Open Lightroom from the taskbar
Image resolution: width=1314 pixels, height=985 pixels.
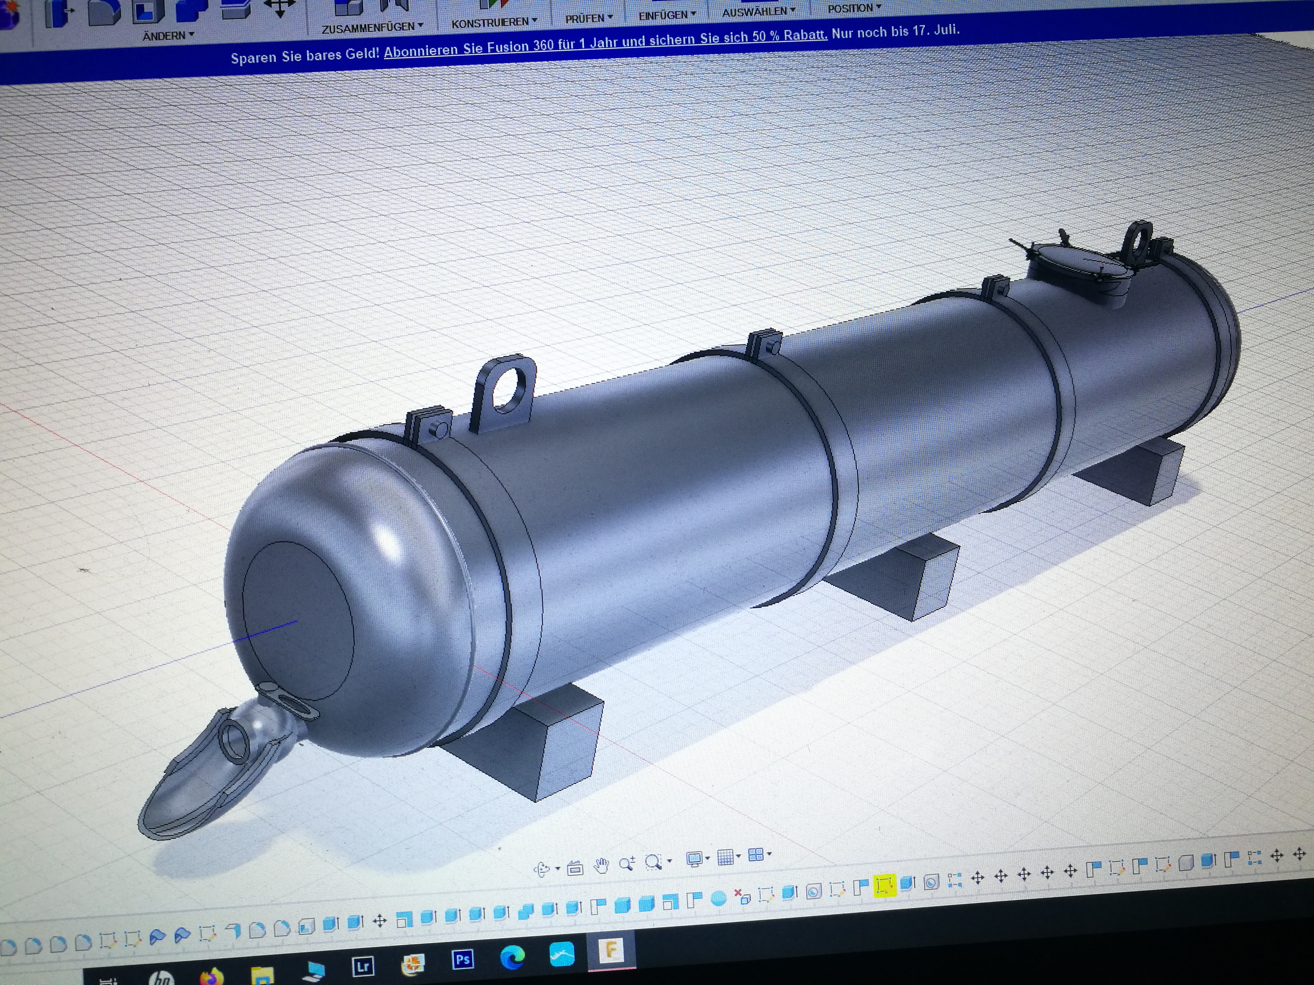[x=363, y=966]
